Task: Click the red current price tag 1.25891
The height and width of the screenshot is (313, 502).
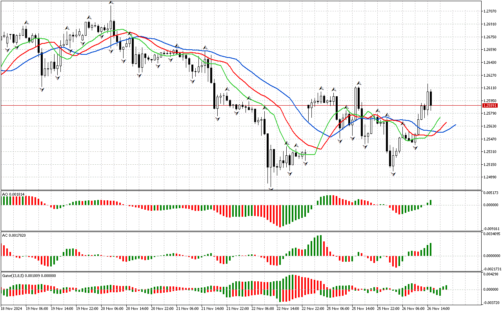Action: (491, 106)
